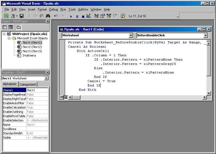Open the Add-Ins menu
This screenshot has width=216, height=154.
click(x=83, y=9)
